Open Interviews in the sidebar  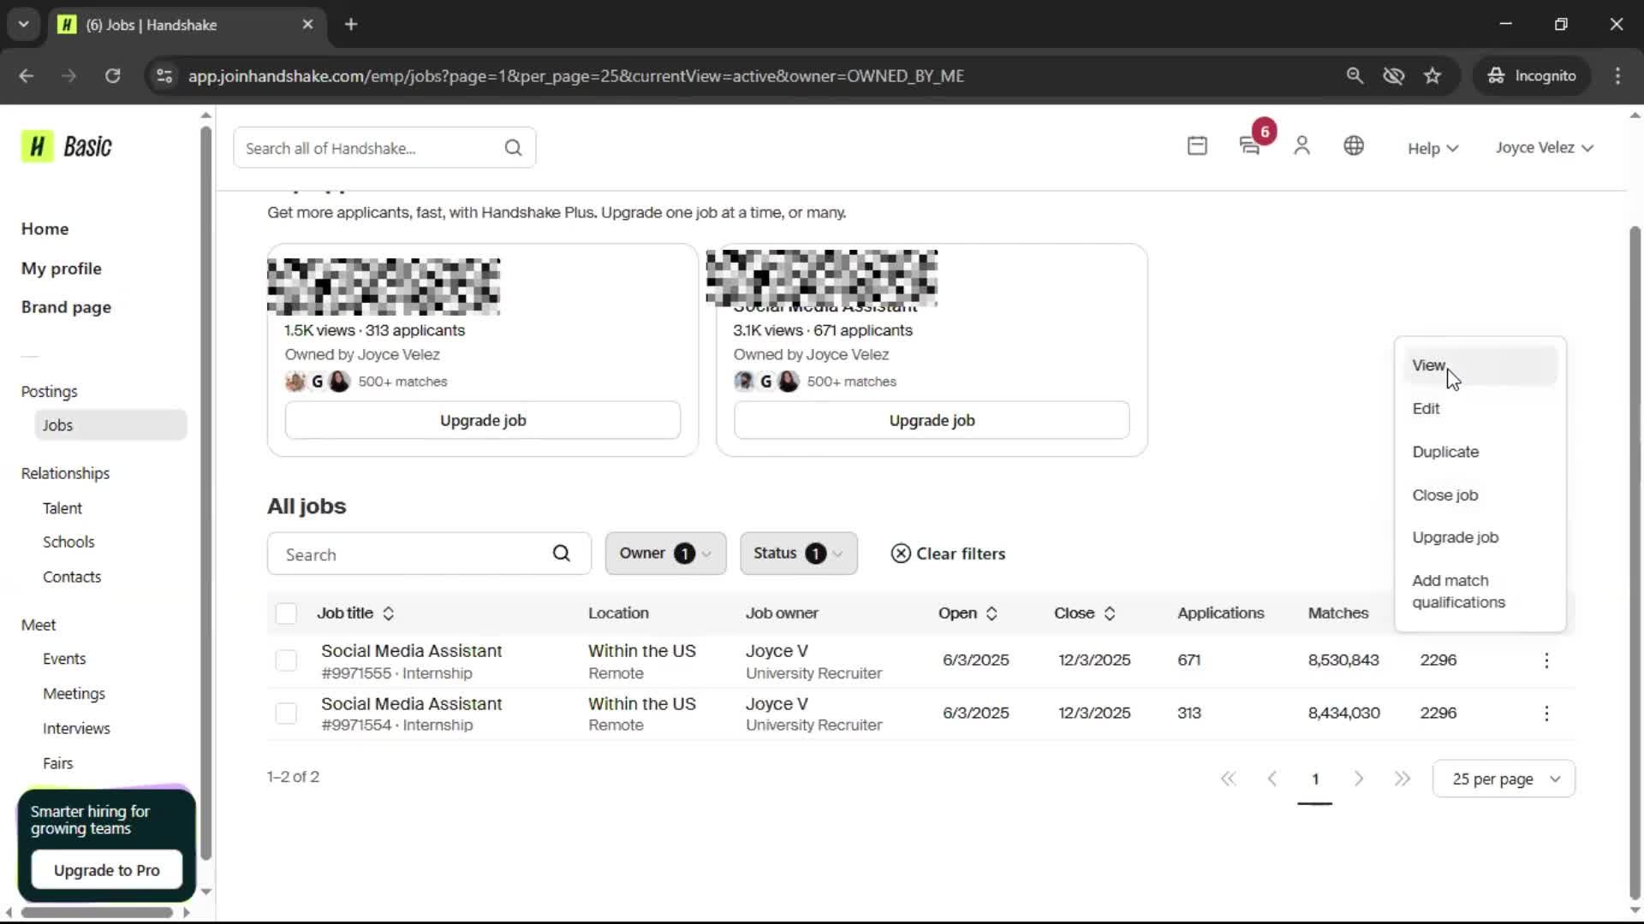(x=76, y=729)
